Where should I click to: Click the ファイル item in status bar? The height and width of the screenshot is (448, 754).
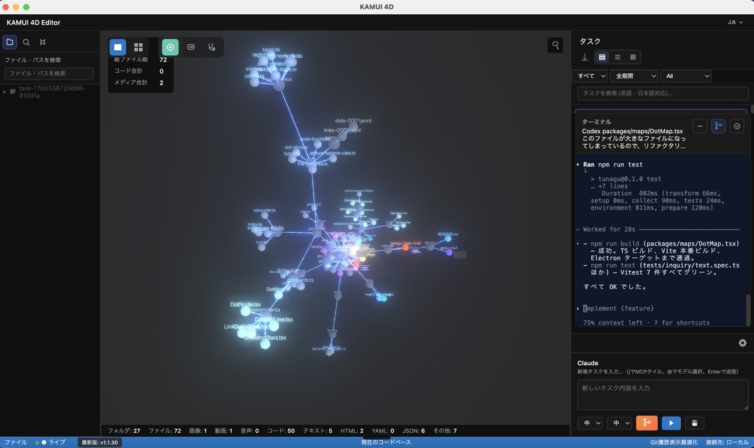pos(16,442)
